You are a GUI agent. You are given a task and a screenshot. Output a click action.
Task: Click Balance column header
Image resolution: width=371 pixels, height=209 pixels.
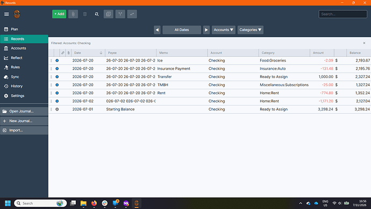(359, 53)
